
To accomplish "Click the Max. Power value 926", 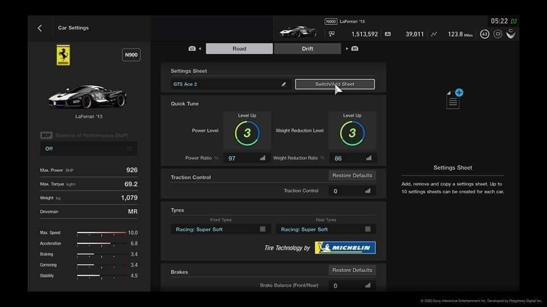I will tap(132, 170).
